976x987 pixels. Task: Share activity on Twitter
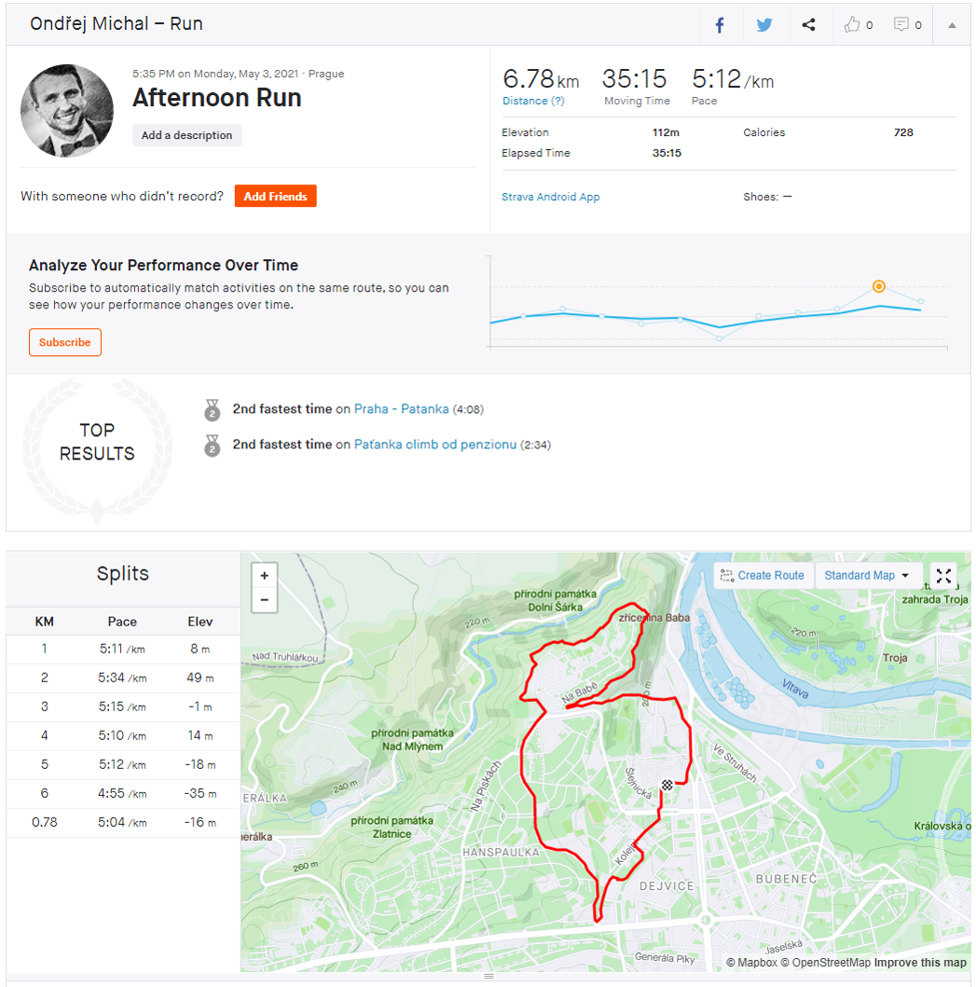point(763,25)
